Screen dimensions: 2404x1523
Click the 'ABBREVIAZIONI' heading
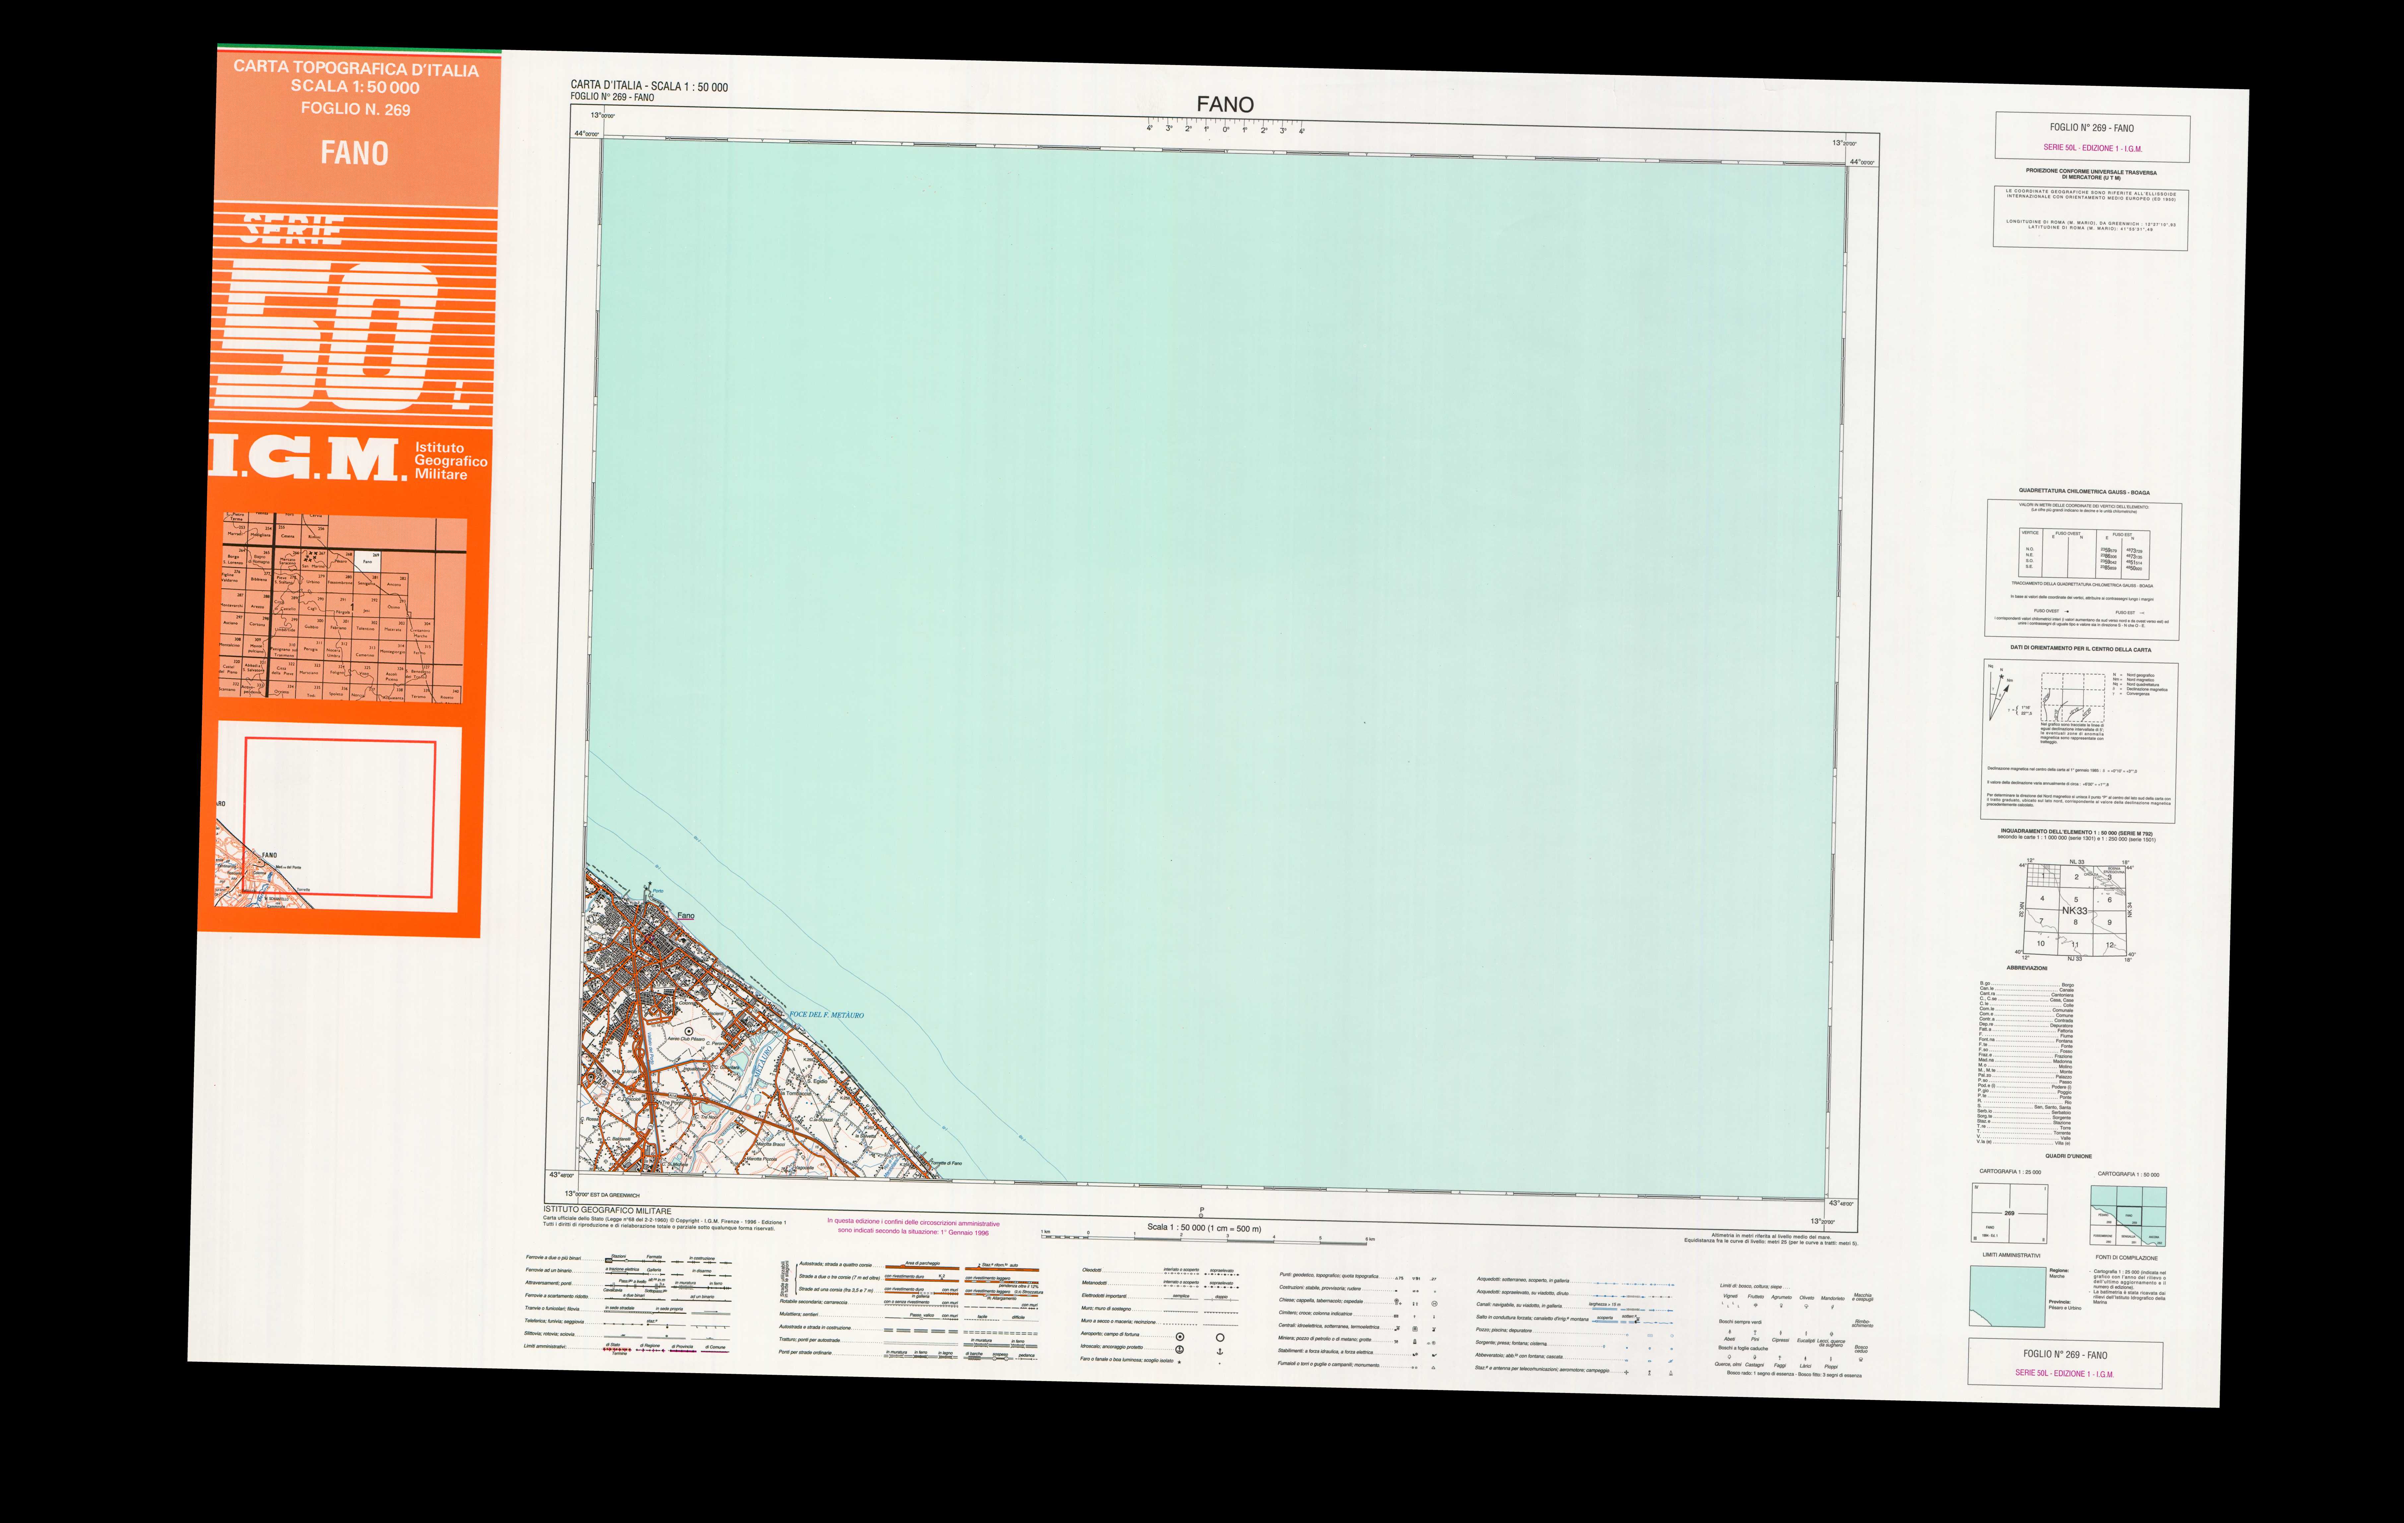click(x=2027, y=968)
